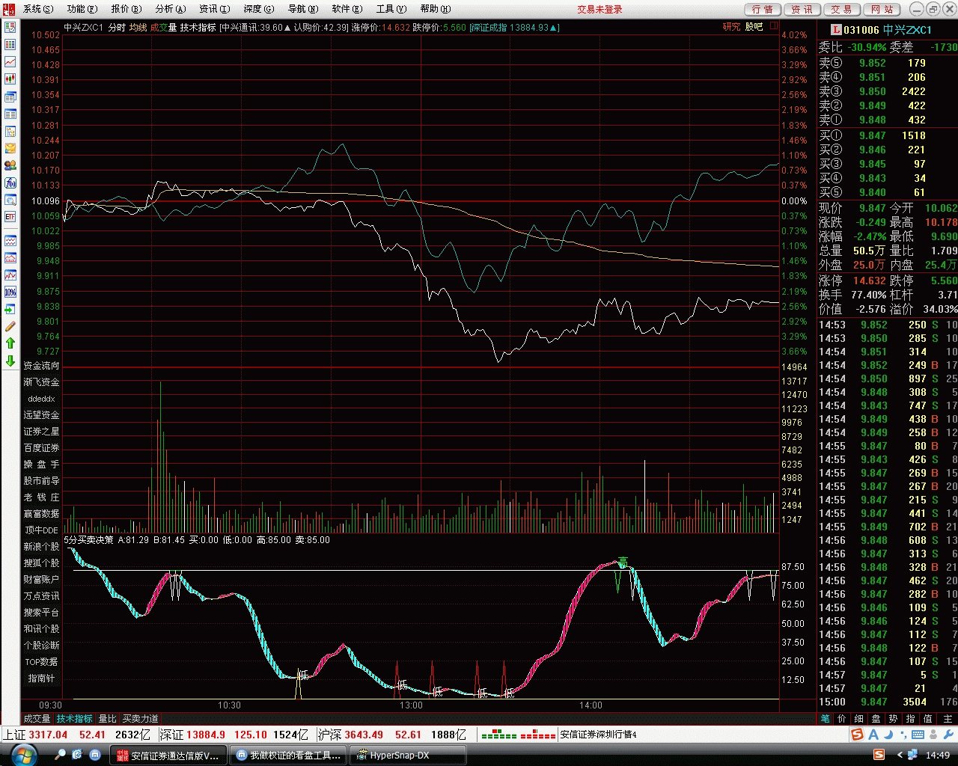The height and width of the screenshot is (766, 958).
Task: Open 我做权证的看盘工具 taskbar window
Action: 290,755
